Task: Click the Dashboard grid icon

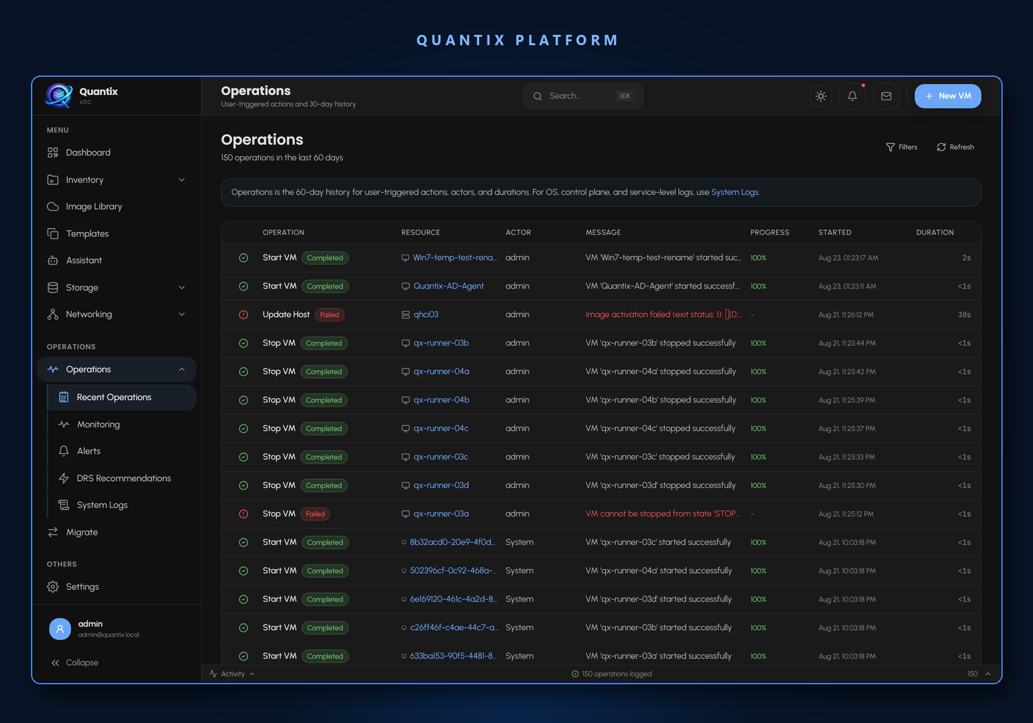Action: [x=53, y=152]
